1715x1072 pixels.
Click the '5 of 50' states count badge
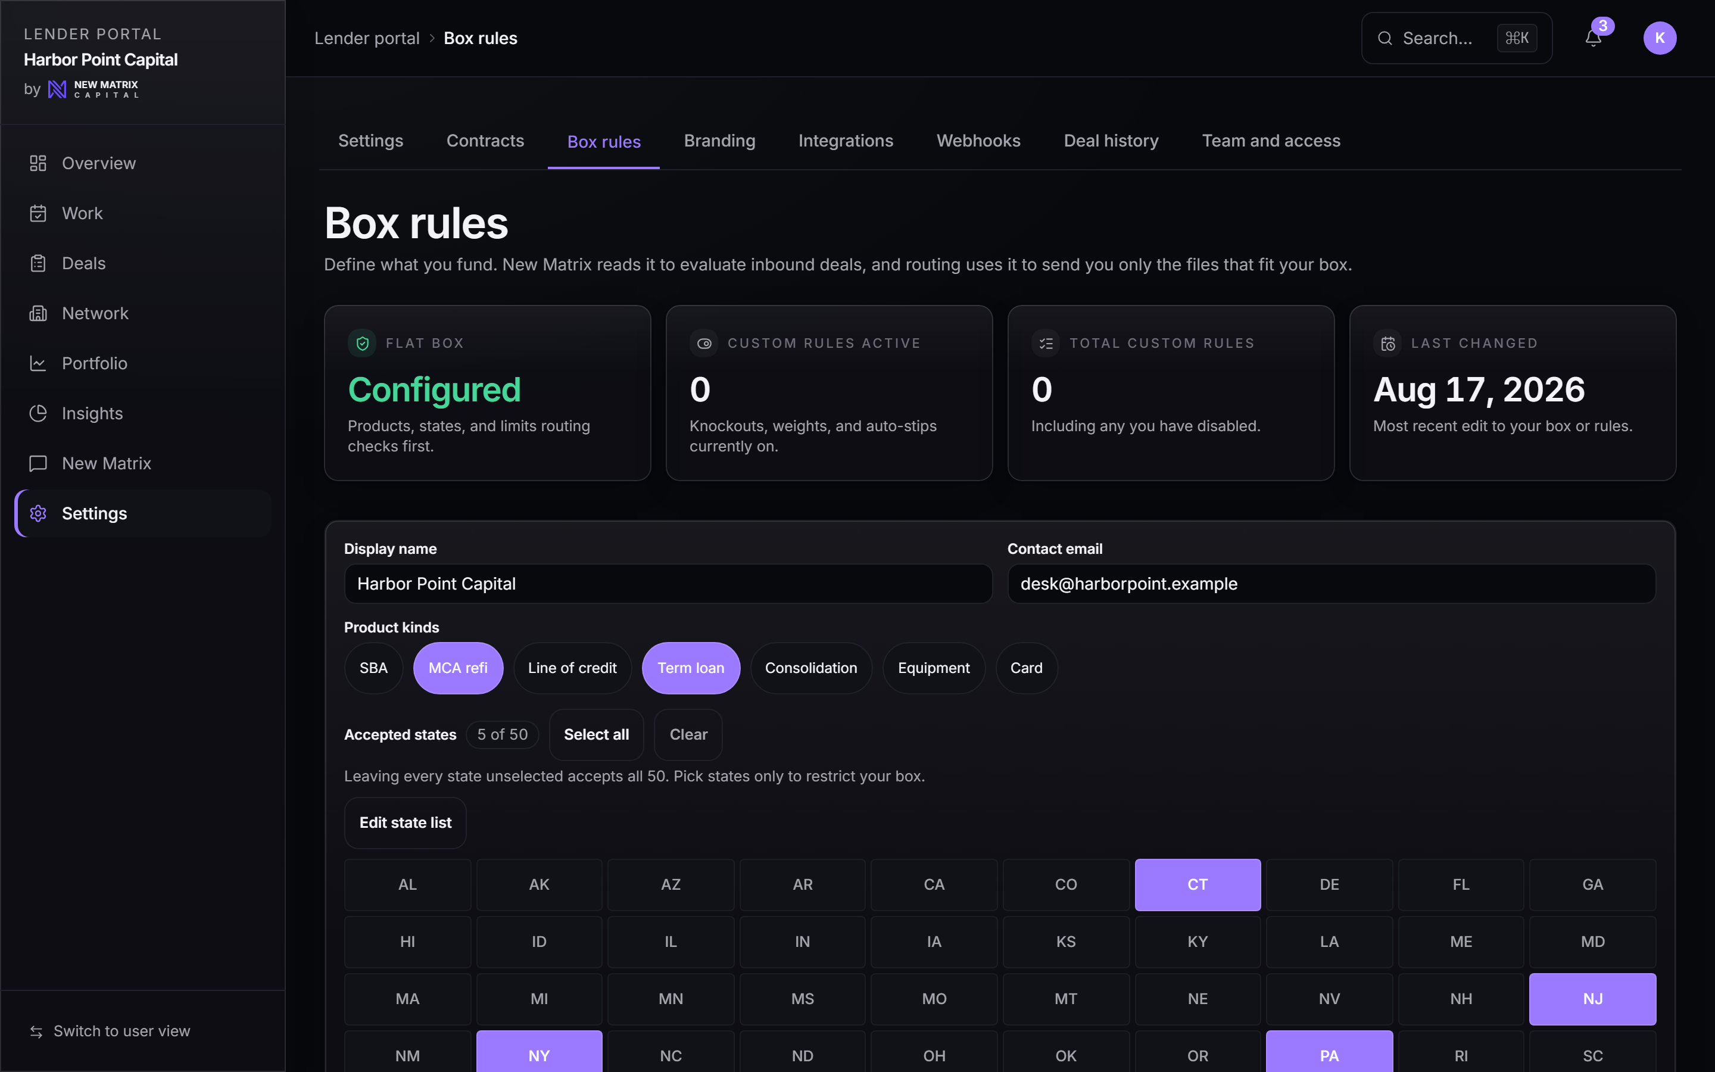[x=503, y=734]
